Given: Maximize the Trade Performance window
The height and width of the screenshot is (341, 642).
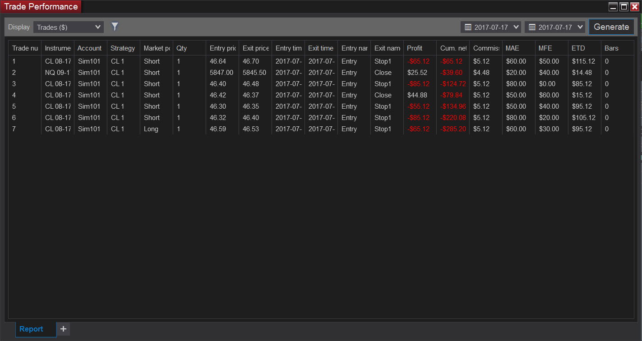Looking at the screenshot, I should 624,6.
